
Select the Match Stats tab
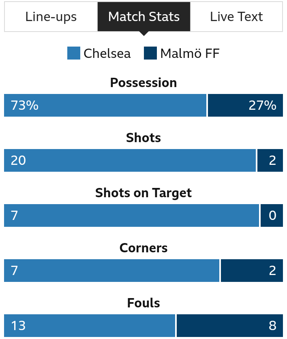click(144, 17)
